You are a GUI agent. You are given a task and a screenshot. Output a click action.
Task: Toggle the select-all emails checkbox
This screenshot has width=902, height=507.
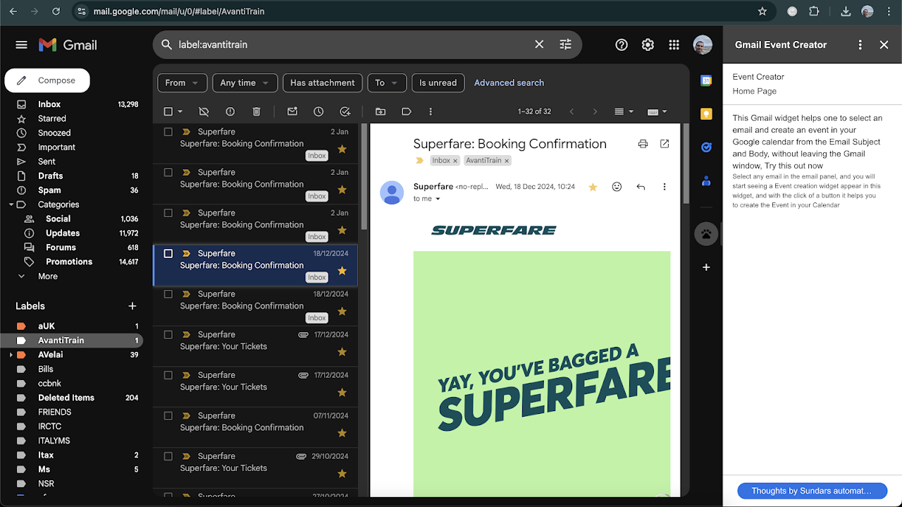pyautogui.click(x=168, y=111)
